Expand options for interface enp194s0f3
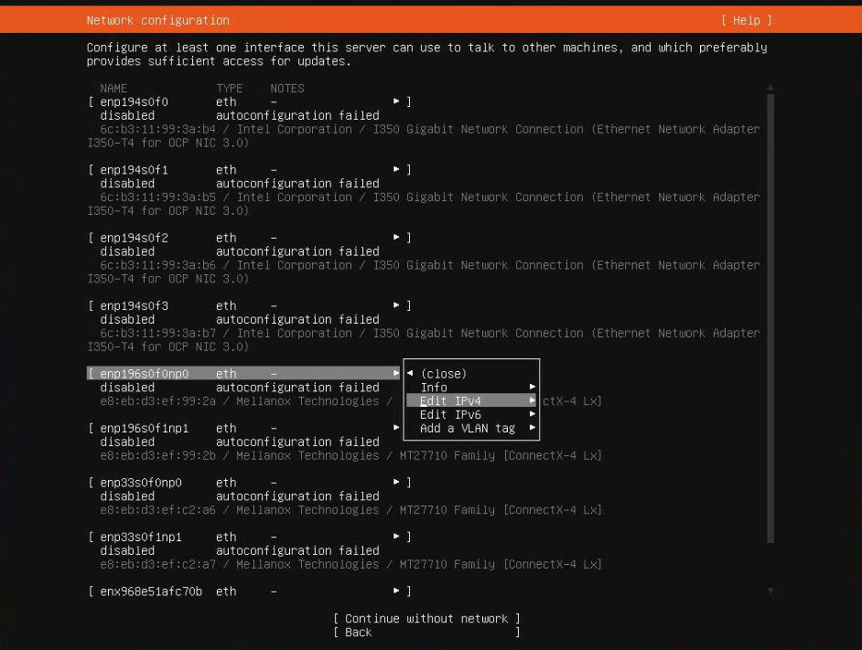 click(x=395, y=304)
